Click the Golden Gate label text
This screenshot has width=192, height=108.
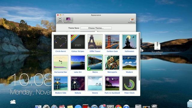(112, 51)
